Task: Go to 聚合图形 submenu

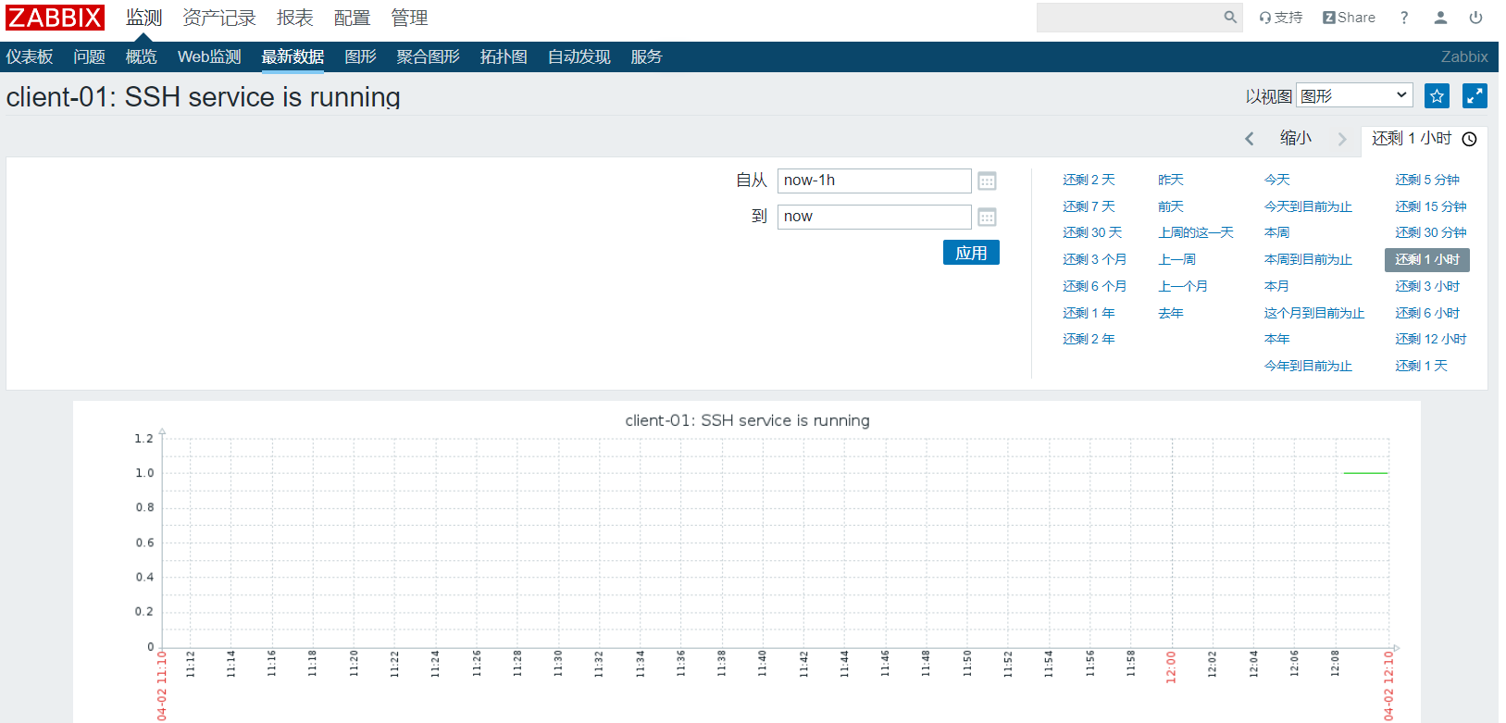Action: [429, 56]
